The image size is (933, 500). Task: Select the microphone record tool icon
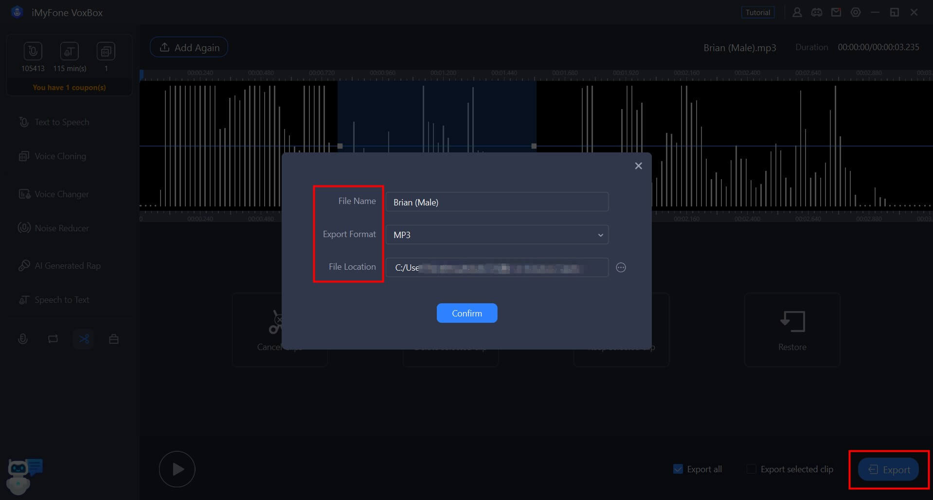[x=23, y=339]
